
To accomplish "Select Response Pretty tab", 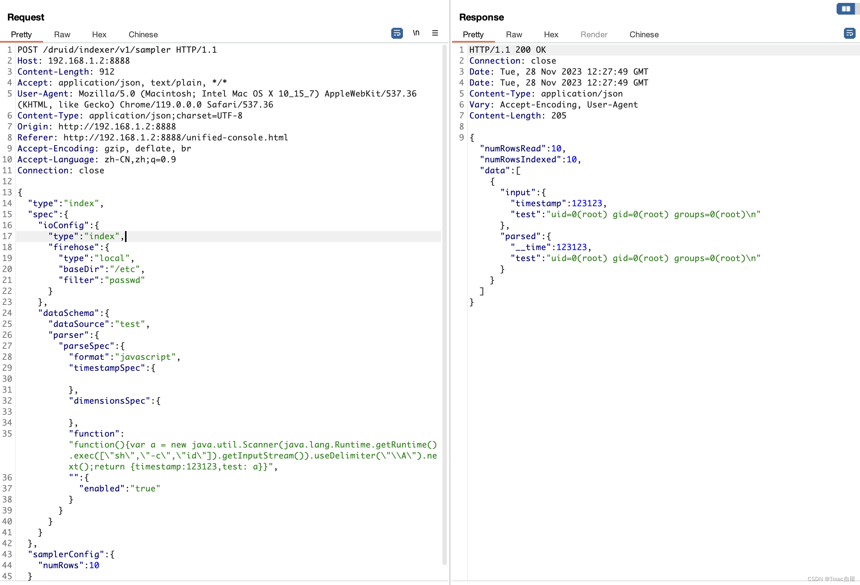I will click(x=473, y=34).
